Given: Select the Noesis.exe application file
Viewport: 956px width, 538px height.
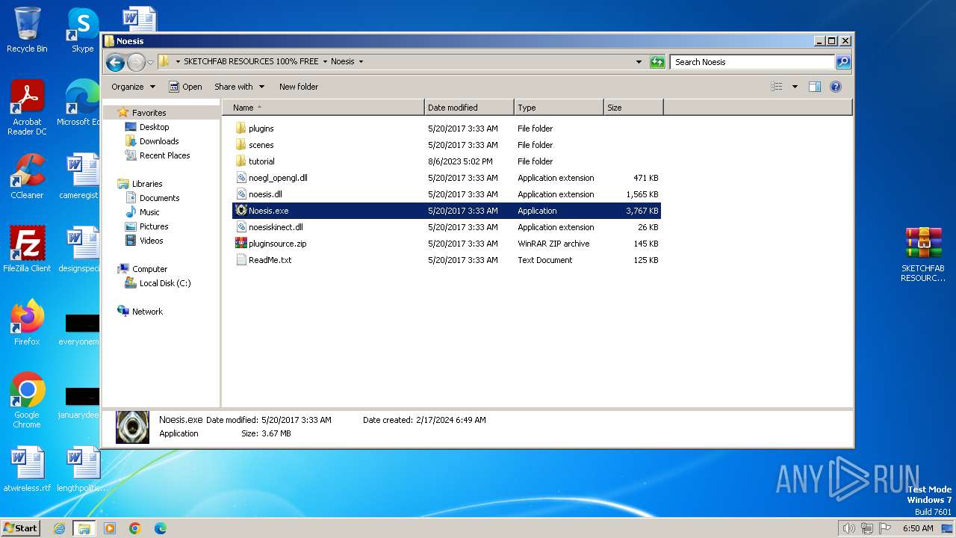Looking at the screenshot, I should [x=268, y=211].
